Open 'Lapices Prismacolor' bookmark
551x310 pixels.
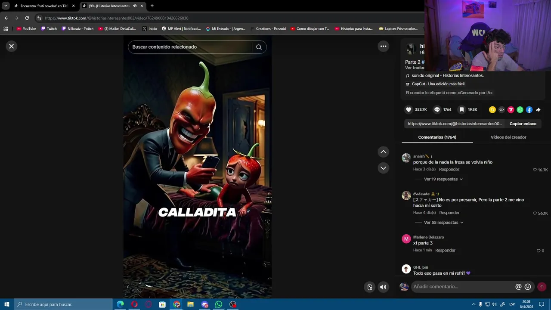(398, 29)
